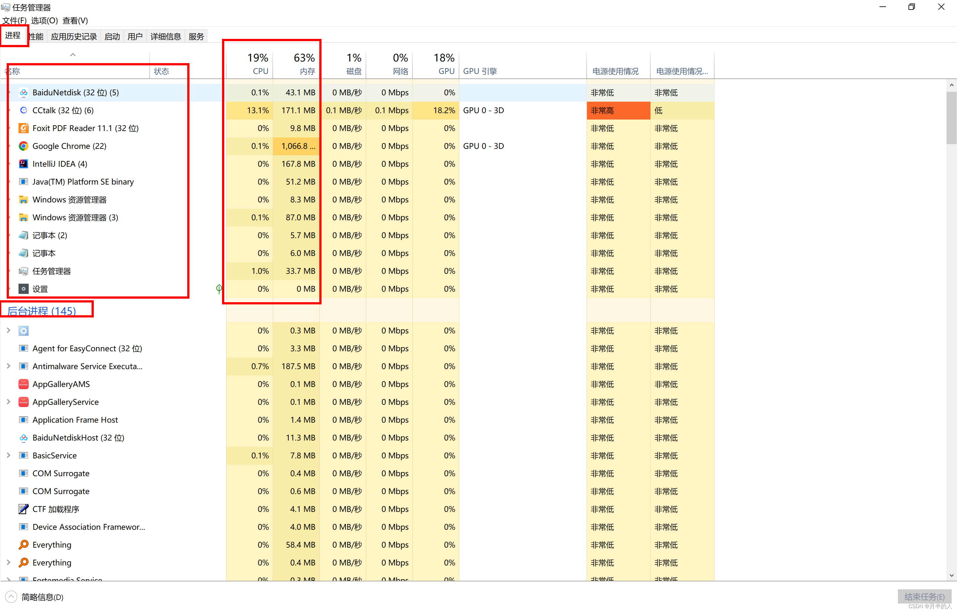Open the 详细信息 tab
Image resolution: width=957 pixels, height=612 pixels.
click(165, 37)
